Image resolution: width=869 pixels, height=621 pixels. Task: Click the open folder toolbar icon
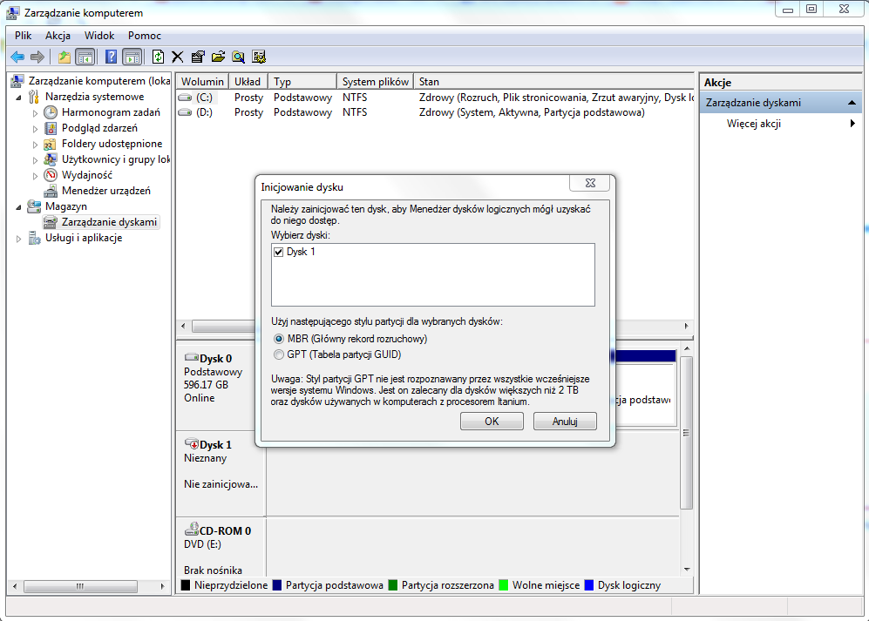tap(219, 57)
